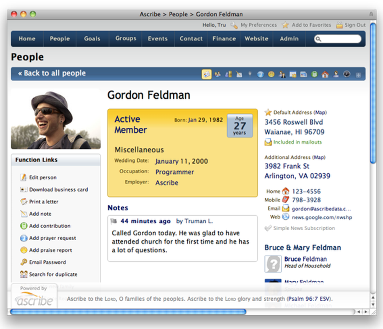Click the calendar with star toolbar icon
Viewport: 383px width, 329px height.
coord(293,74)
